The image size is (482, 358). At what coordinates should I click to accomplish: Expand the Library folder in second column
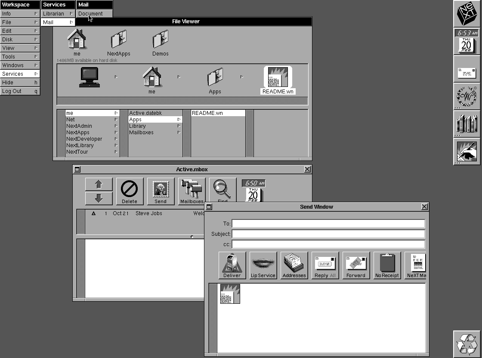click(155, 126)
